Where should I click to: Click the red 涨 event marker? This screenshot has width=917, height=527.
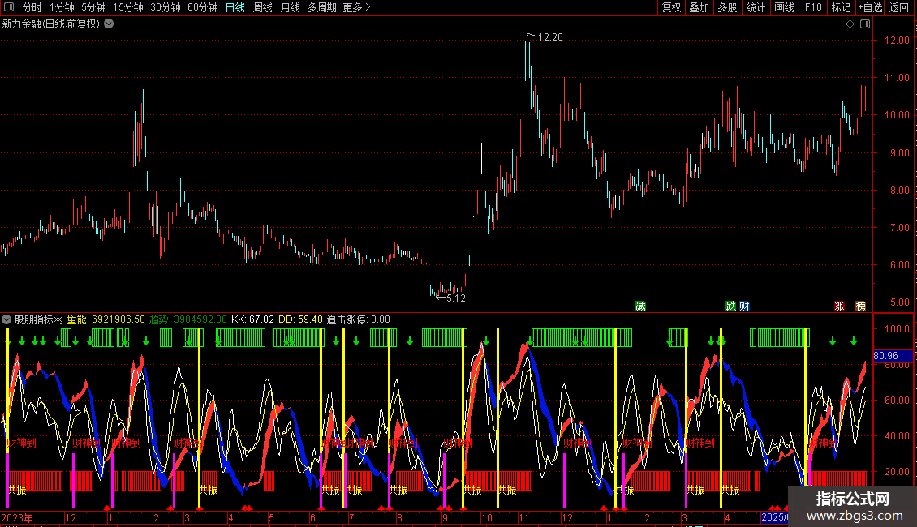(x=840, y=306)
